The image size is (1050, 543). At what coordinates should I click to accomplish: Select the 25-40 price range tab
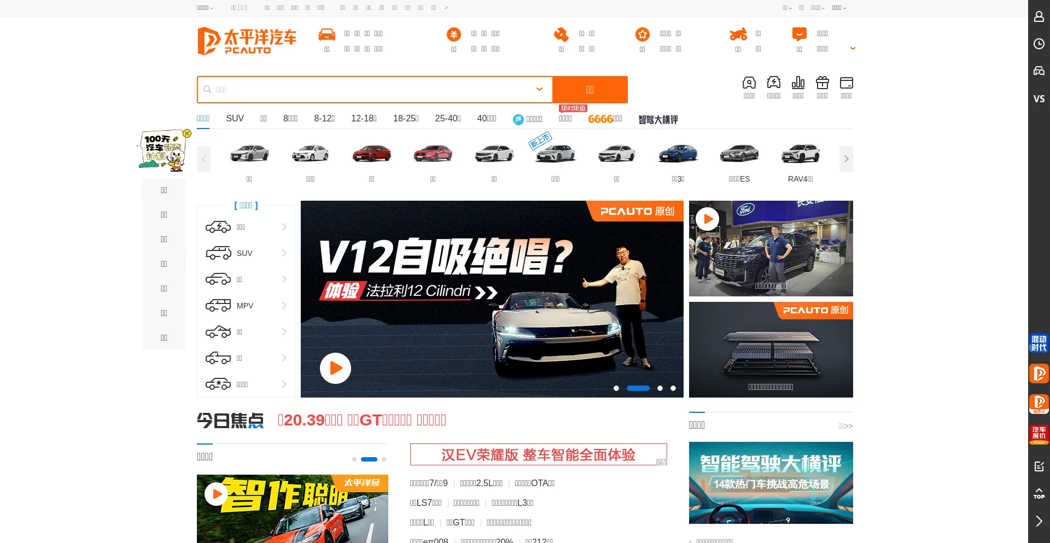[448, 118]
